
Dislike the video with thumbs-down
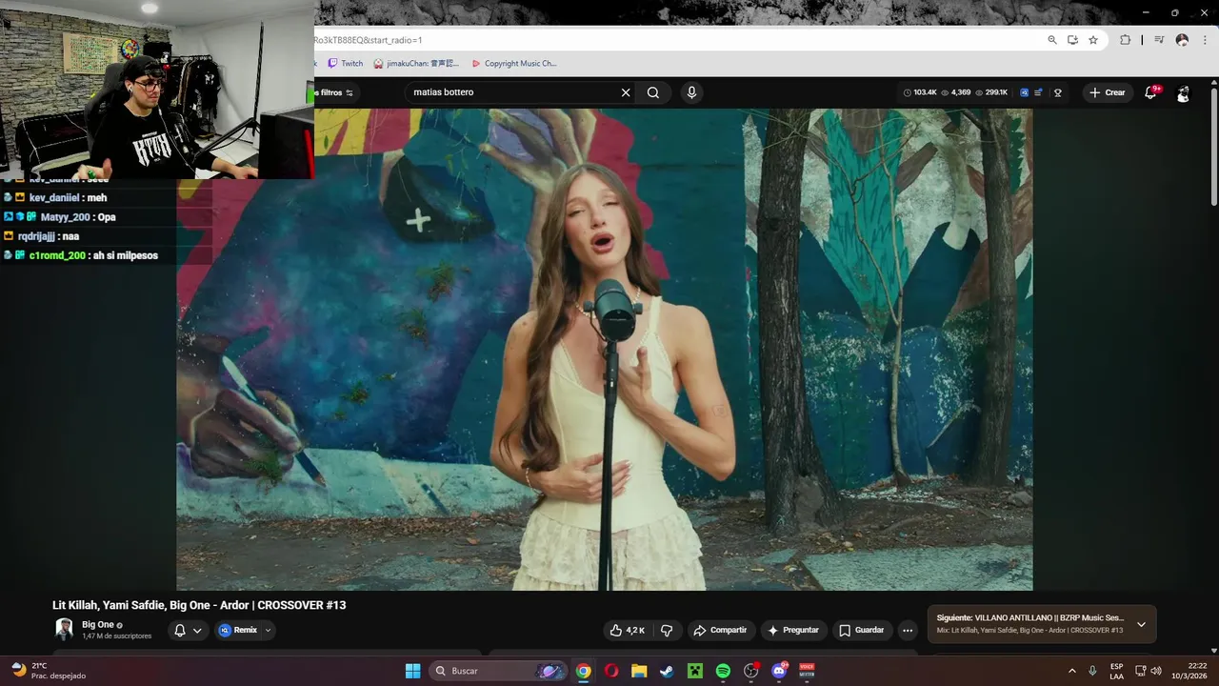(x=667, y=630)
